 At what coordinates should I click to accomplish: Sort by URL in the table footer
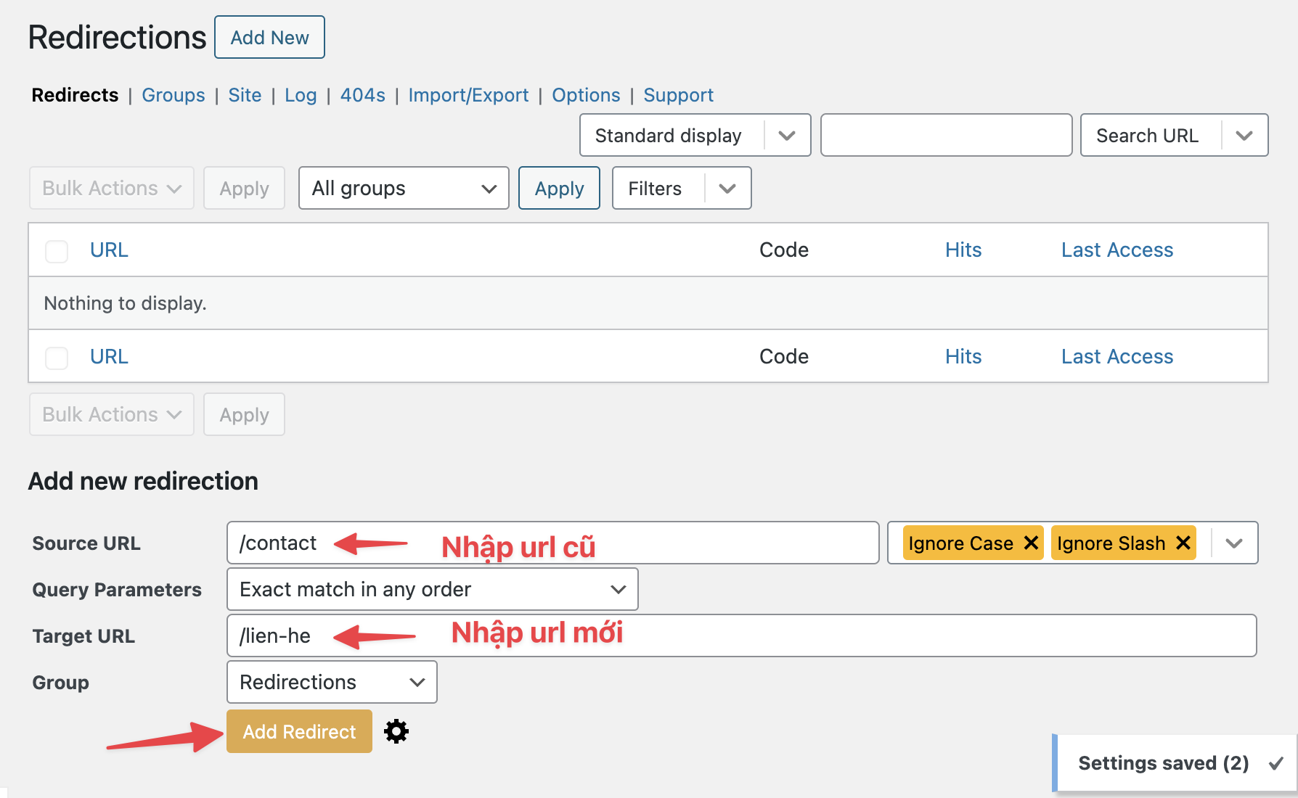(x=109, y=356)
